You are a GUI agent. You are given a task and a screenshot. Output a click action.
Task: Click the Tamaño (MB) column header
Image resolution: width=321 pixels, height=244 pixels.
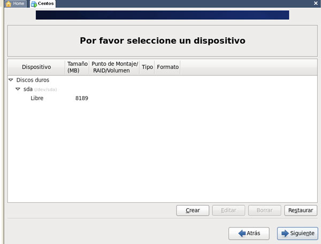point(77,67)
